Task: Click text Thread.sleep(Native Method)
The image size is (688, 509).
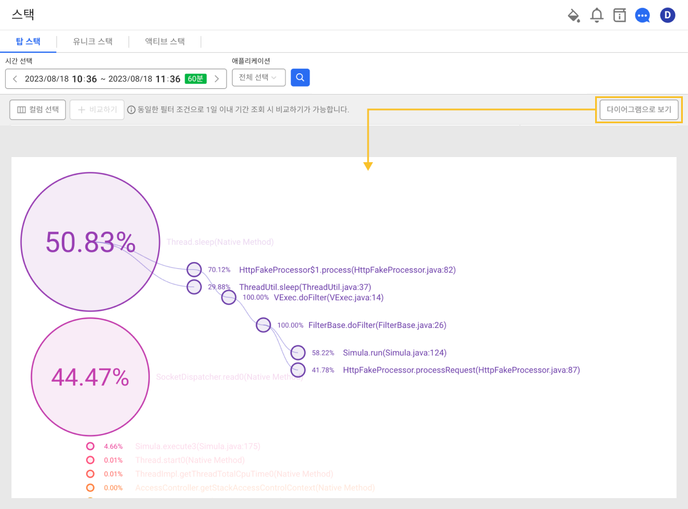Action: click(x=220, y=242)
